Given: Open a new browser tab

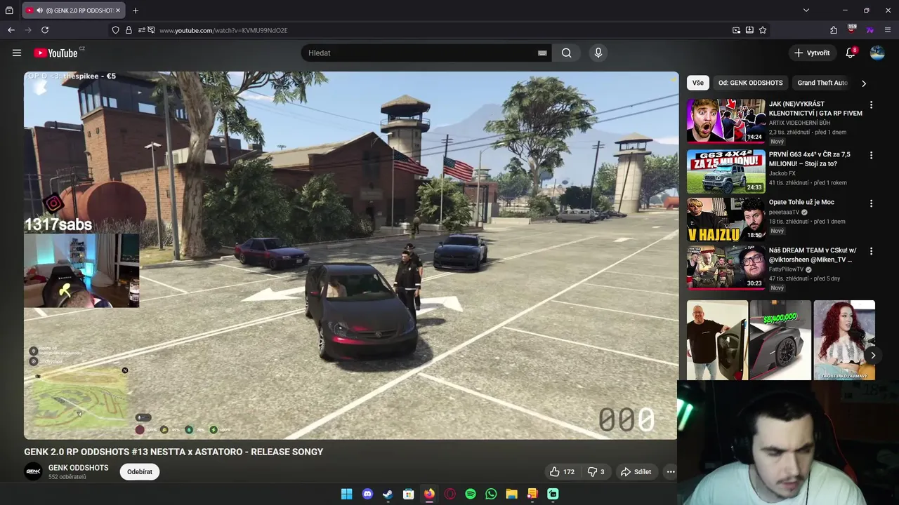Looking at the screenshot, I should point(136,11).
